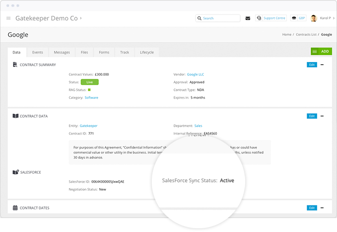Open the hamburger navigation menu
Viewport: 337px width, 232px height.
point(8,18)
